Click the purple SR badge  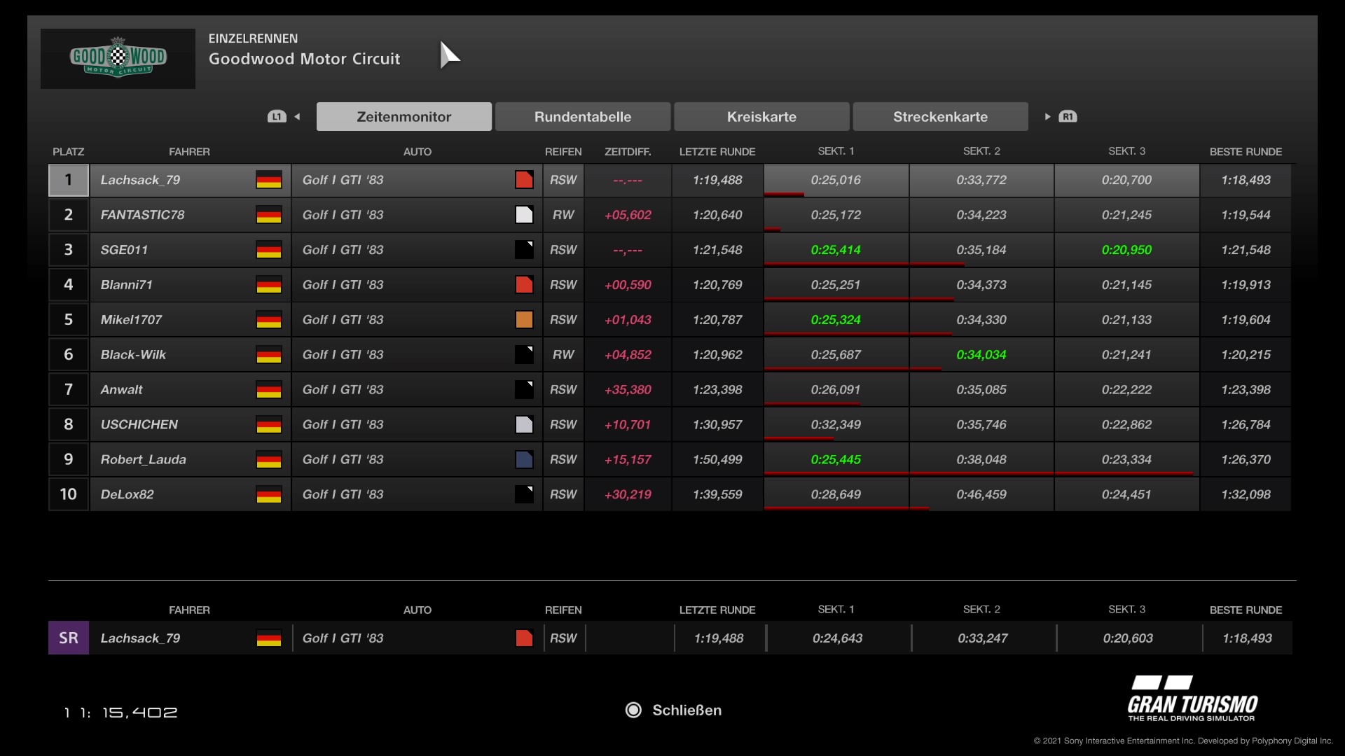tap(68, 638)
